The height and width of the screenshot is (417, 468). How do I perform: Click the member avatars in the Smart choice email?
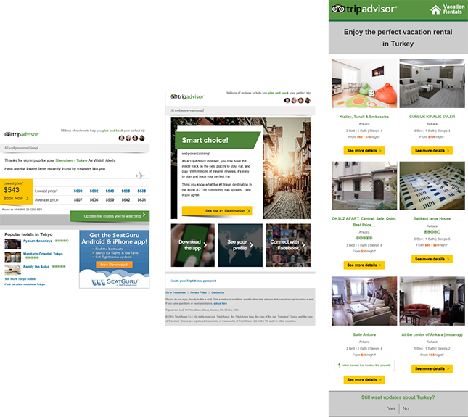(297, 100)
